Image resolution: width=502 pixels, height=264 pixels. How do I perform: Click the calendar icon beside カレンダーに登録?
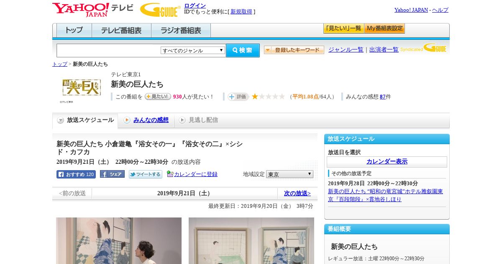coord(170,174)
